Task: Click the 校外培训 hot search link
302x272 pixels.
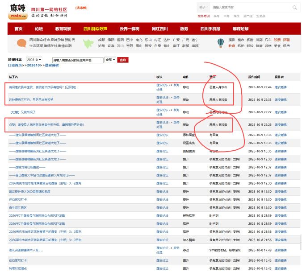Action: point(204,16)
